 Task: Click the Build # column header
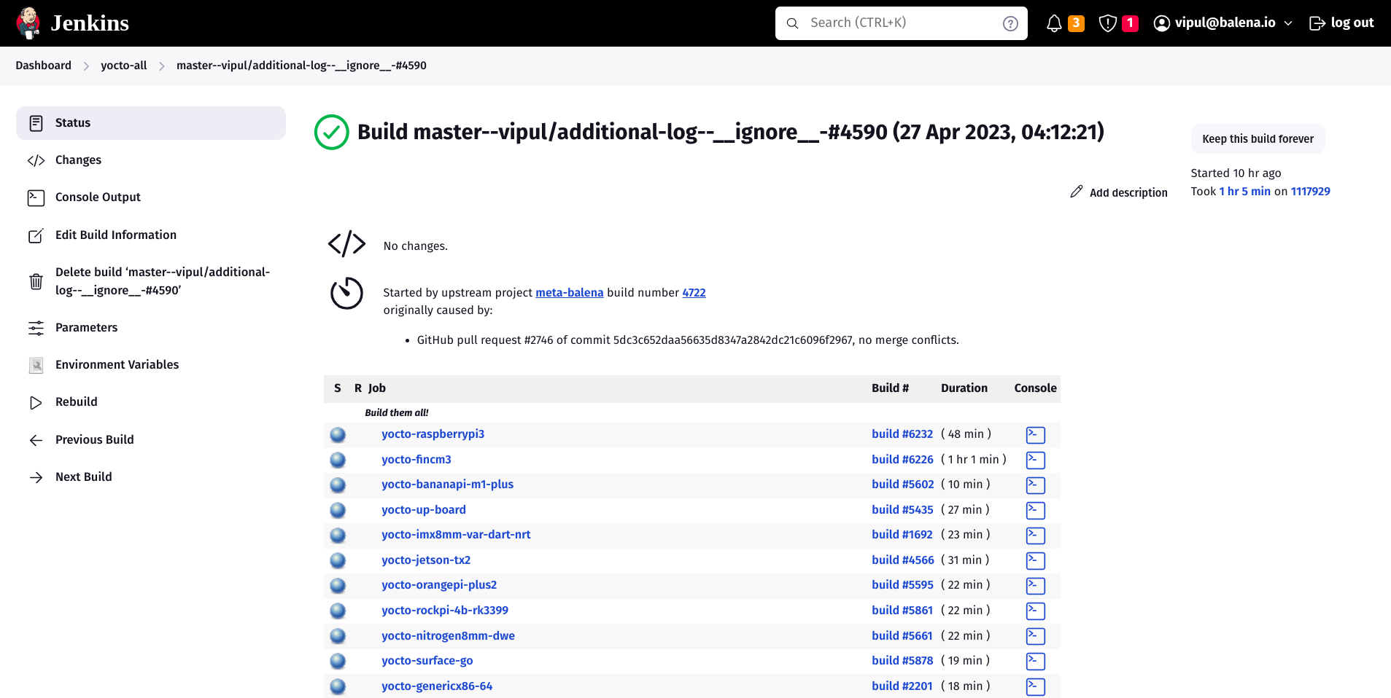pyautogui.click(x=891, y=388)
